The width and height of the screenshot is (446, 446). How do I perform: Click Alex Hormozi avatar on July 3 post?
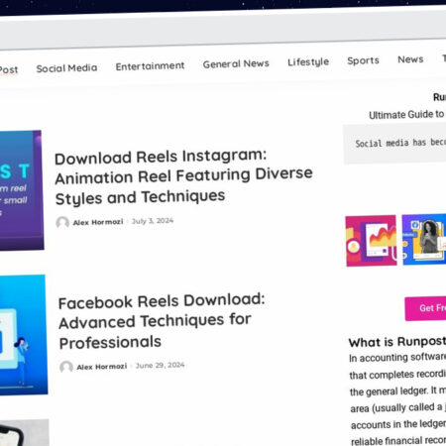[62, 223]
